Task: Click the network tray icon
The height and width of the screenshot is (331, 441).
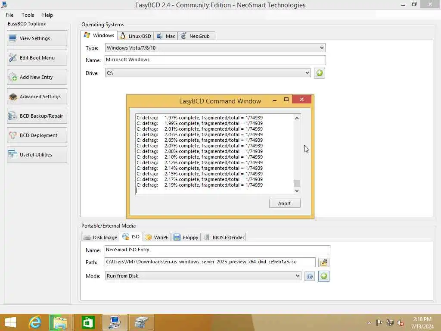Action: 390,322
